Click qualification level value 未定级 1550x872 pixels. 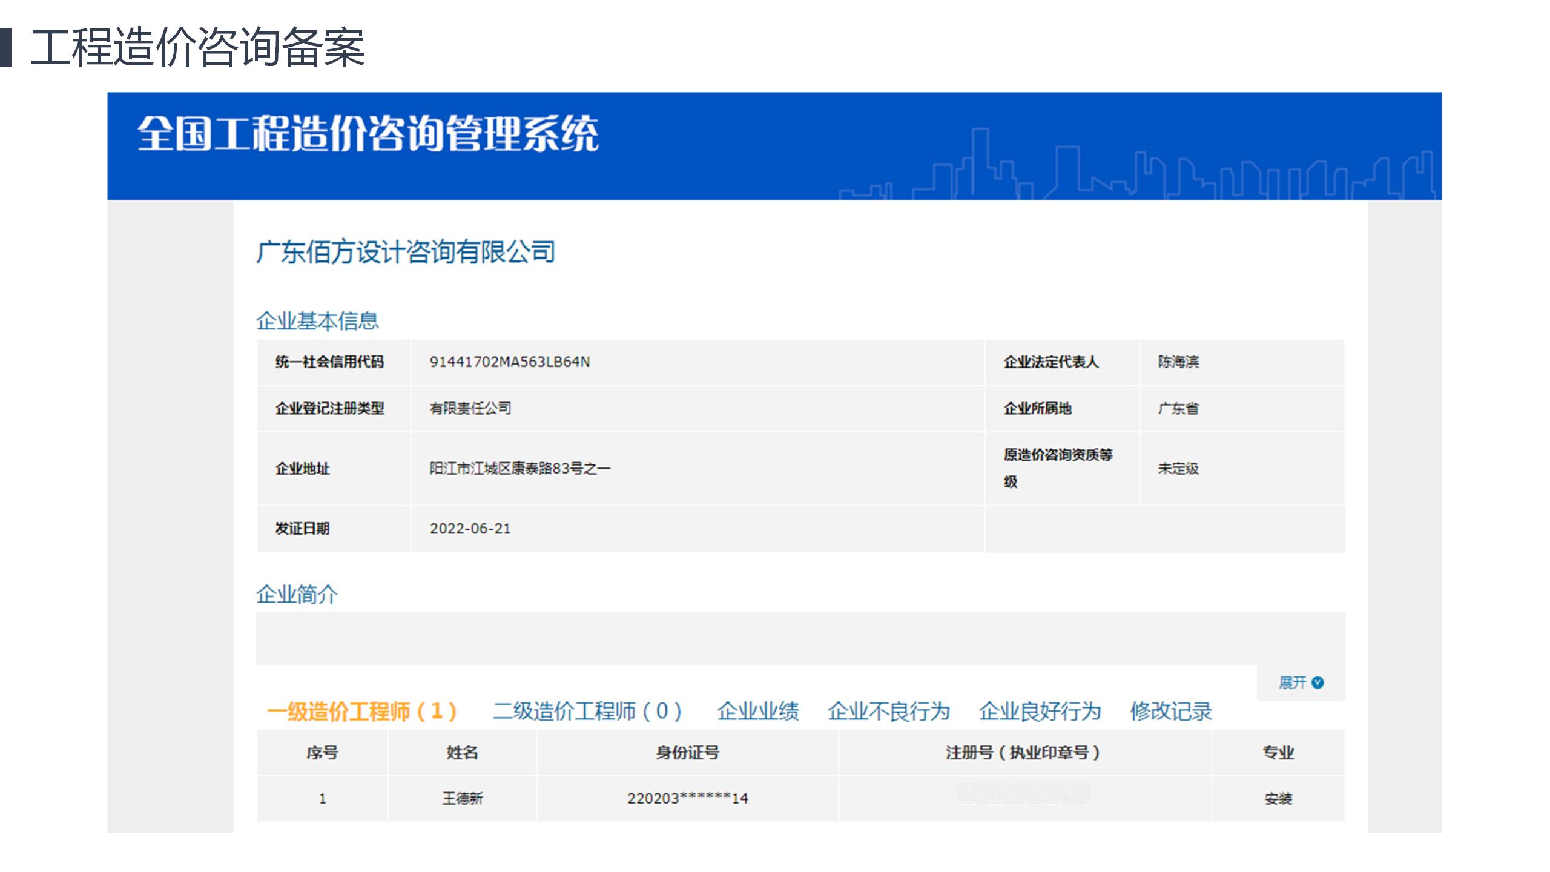(1178, 468)
